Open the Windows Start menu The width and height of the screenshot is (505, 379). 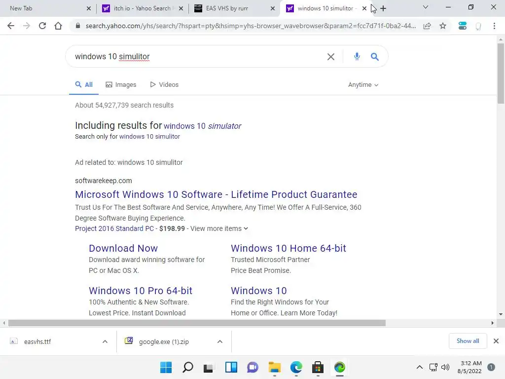coord(166,367)
